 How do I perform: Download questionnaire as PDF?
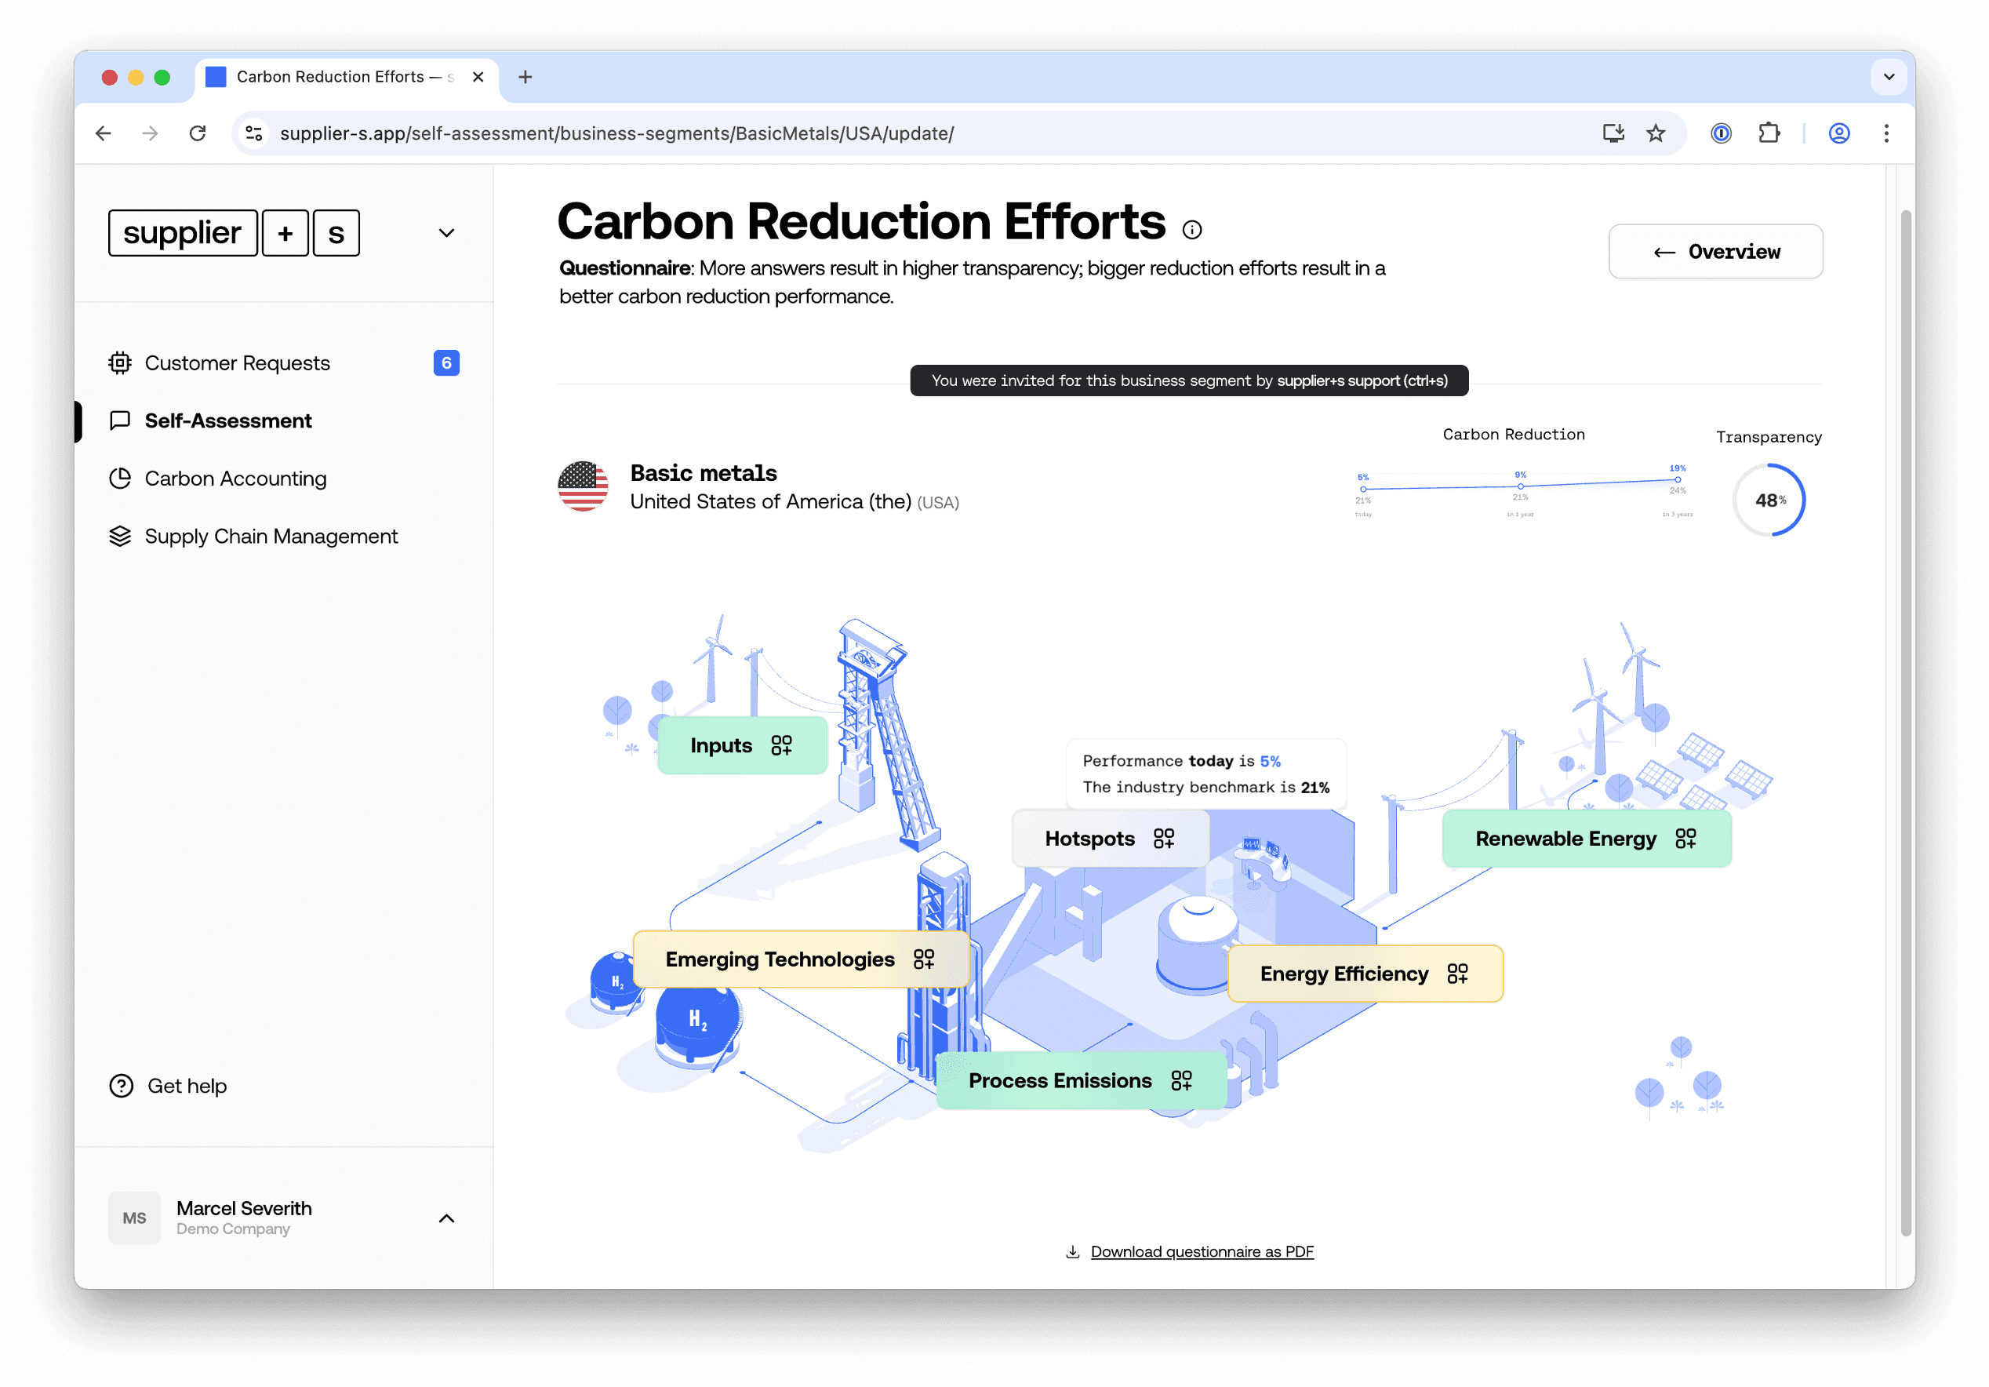(x=1201, y=1251)
